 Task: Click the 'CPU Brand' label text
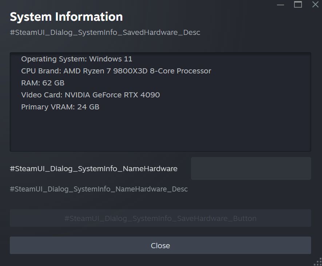41,71
